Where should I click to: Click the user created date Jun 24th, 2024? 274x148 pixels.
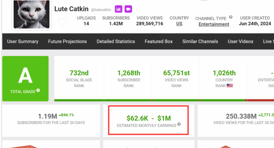click(255, 24)
